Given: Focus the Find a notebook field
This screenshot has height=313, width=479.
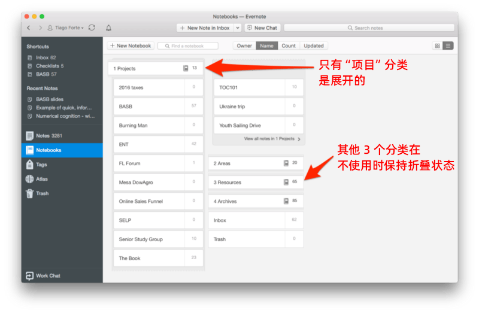Looking at the screenshot, I should click(188, 46).
